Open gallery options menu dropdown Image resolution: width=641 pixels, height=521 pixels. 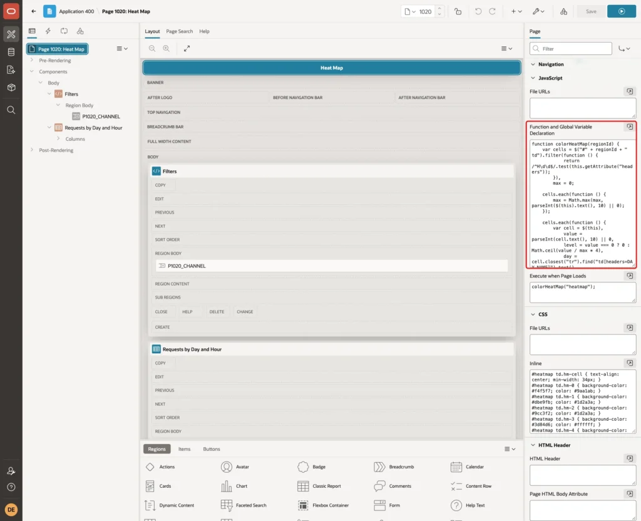[510, 449]
